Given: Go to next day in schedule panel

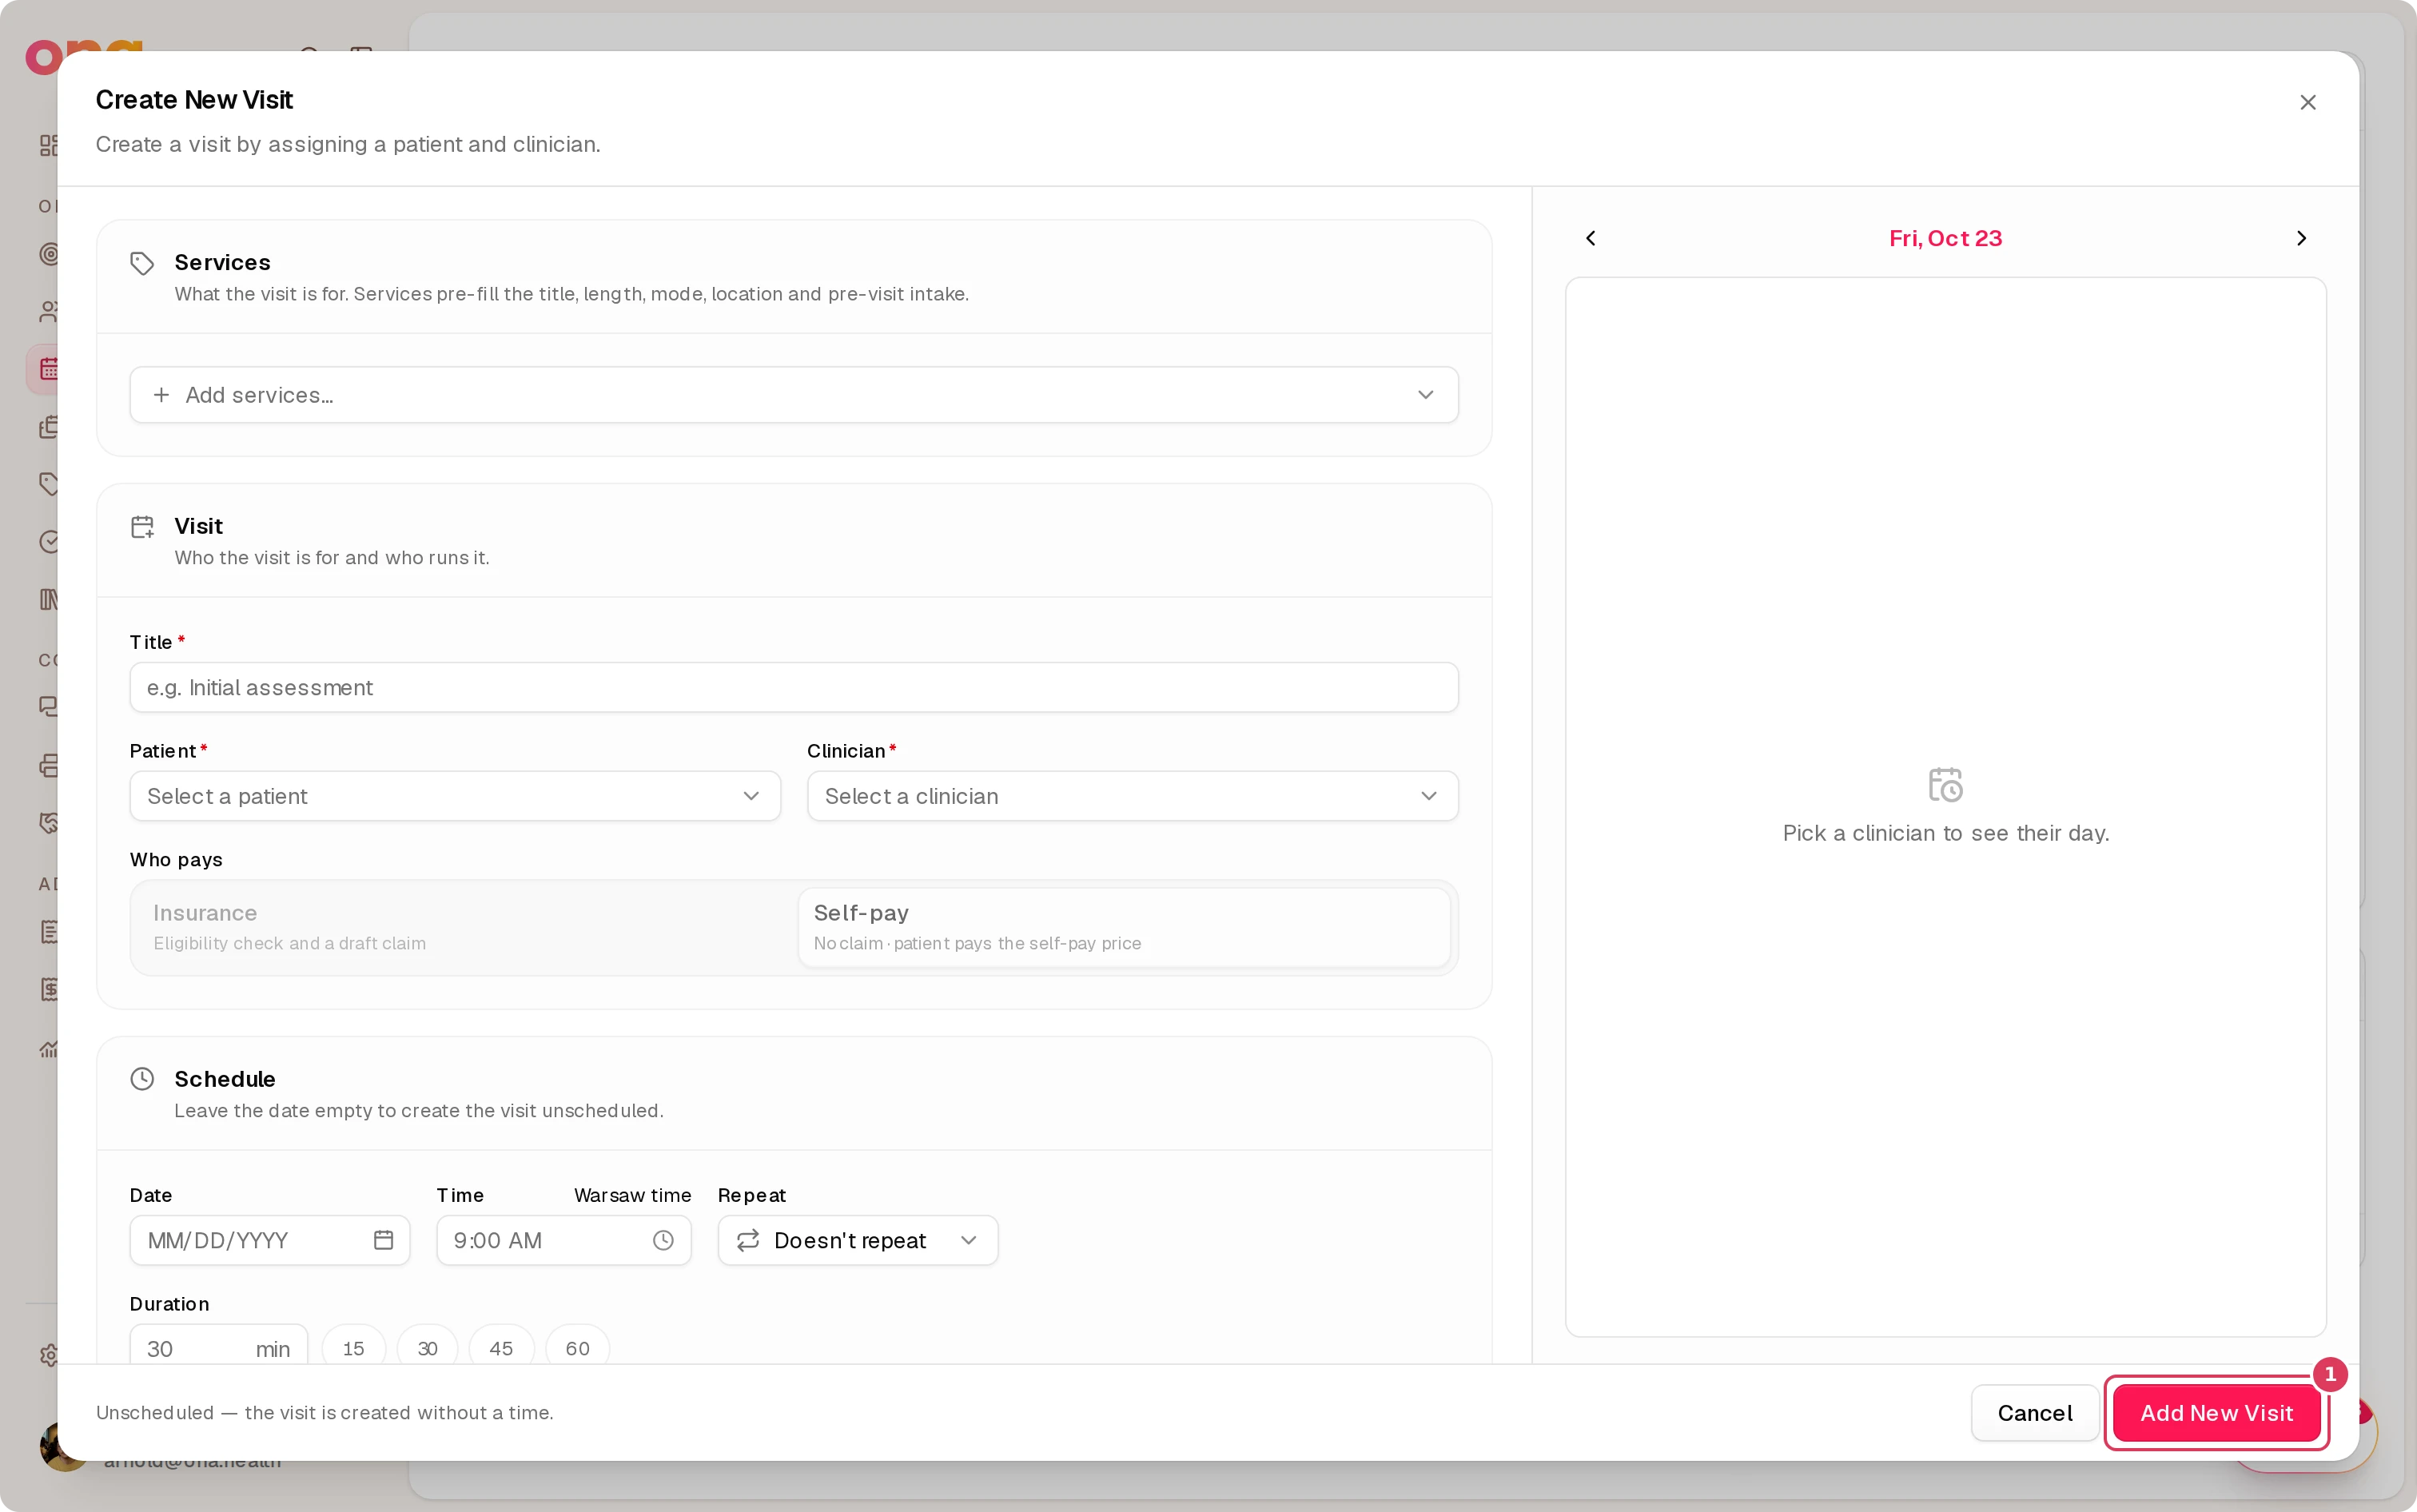Looking at the screenshot, I should click(x=2301, y=238).
